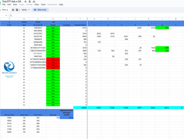Viewport: 184px width, 139px height.
Task: Click the move to folder icon
Action: [30, 1]
